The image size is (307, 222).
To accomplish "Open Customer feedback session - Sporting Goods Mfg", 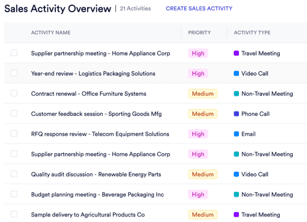I will (96, 114).
